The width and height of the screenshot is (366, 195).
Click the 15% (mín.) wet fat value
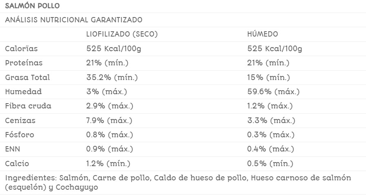tap(269, 77)
